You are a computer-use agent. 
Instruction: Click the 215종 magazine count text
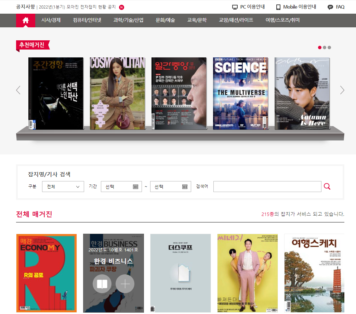pos(268,214)
